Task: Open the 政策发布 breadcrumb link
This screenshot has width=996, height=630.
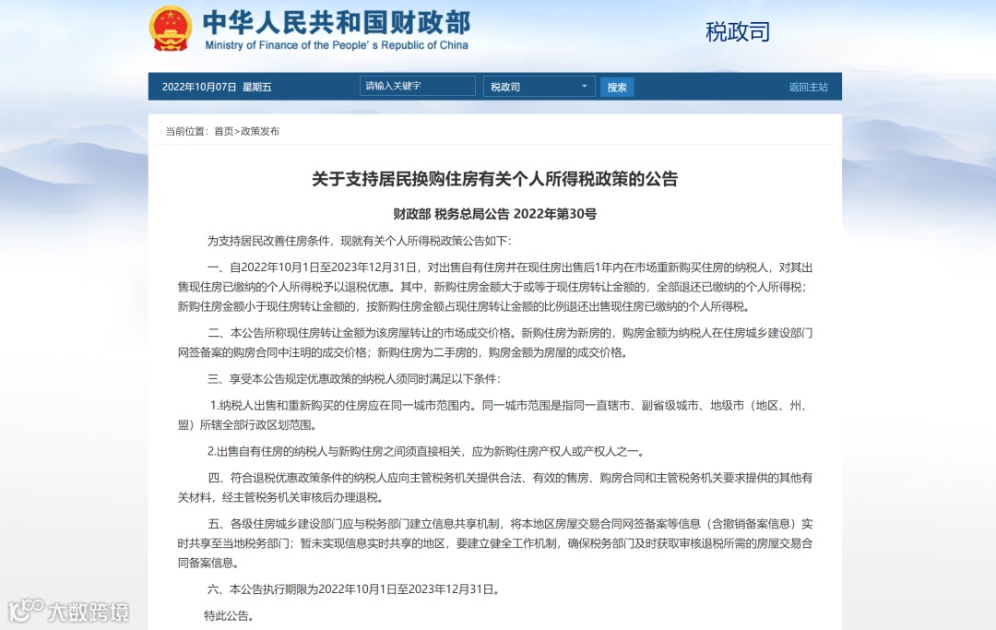Action: click(x=260, y=132)
